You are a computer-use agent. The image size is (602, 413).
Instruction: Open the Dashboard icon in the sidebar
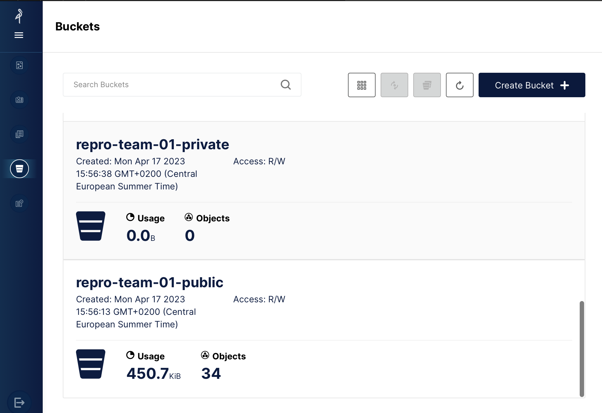(x=19, y=65)
